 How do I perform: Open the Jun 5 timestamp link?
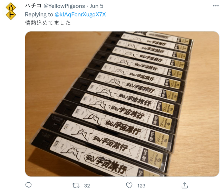(96, 6)
